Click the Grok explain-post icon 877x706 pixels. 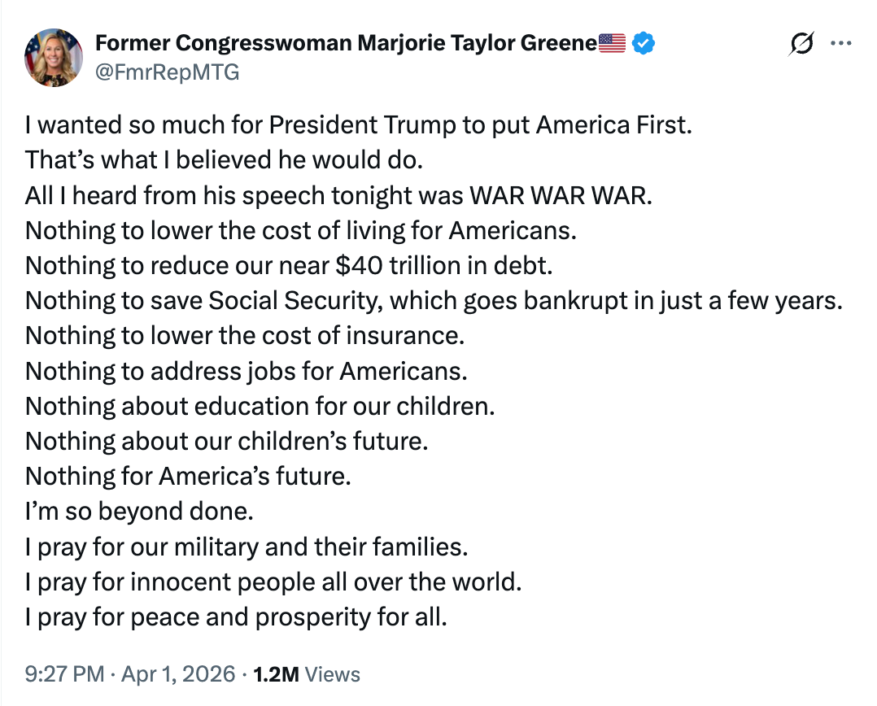pos(801,44)
